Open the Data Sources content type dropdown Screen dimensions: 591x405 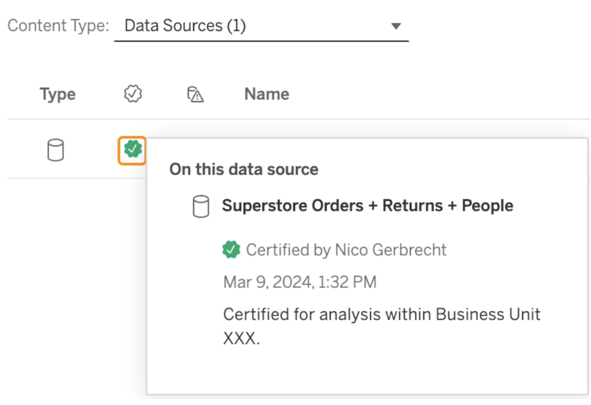[x=262, y=26]
